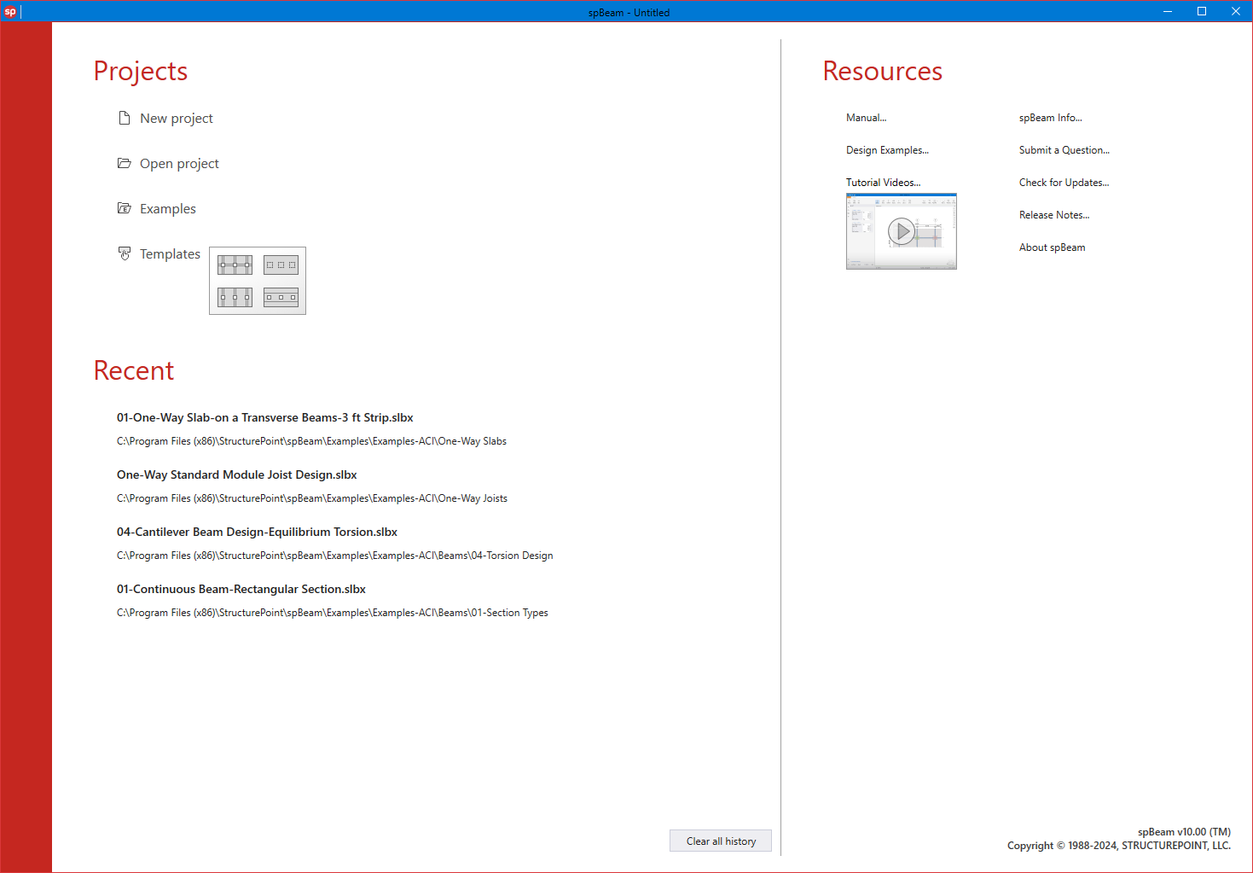
Task: Open the About spBeam link
Action: click(1052, 247)
